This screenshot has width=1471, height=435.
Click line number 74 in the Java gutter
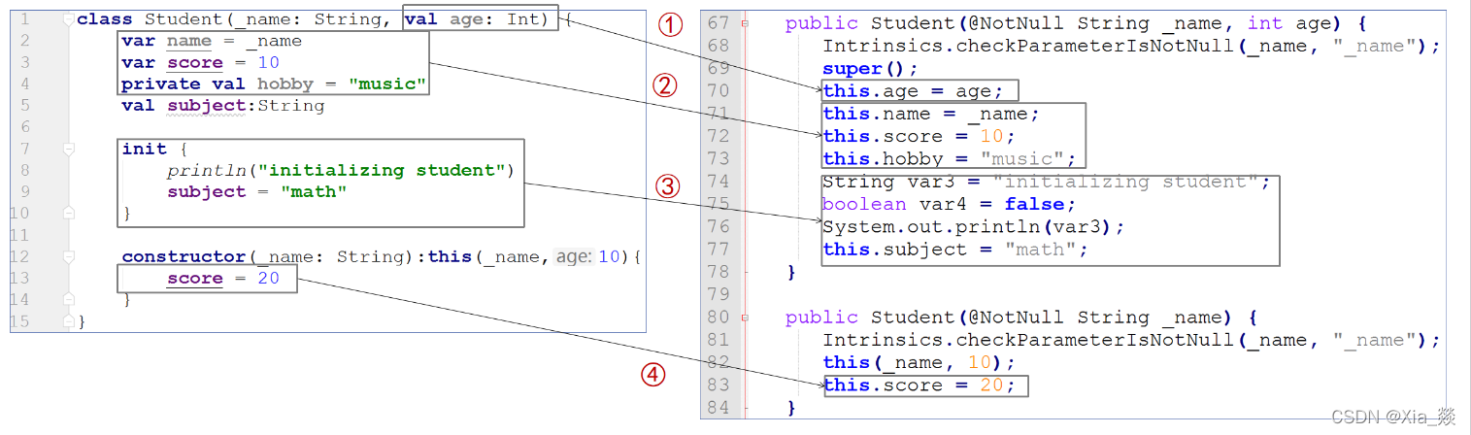click(x=719, y=182)
